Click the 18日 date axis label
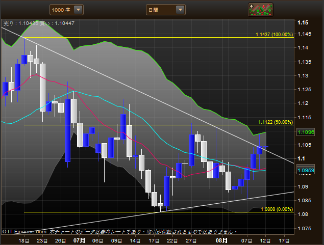The height and width of the screenshot is (245, 324). (x=24, y=240)
